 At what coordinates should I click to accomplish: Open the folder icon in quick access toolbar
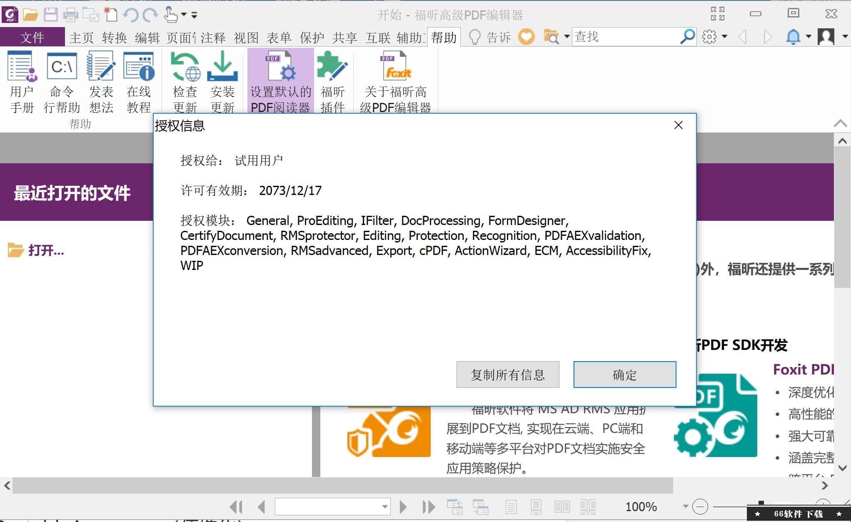(x=30, y=15)
